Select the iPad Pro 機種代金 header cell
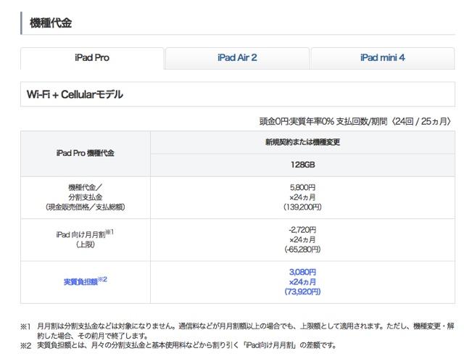The height and width of the screenshot is (359, 464). 85,153
